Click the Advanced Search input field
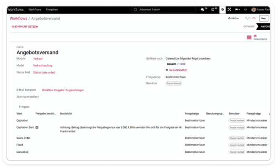This screenshot has height=168, width=277. [x=165, y=9]
